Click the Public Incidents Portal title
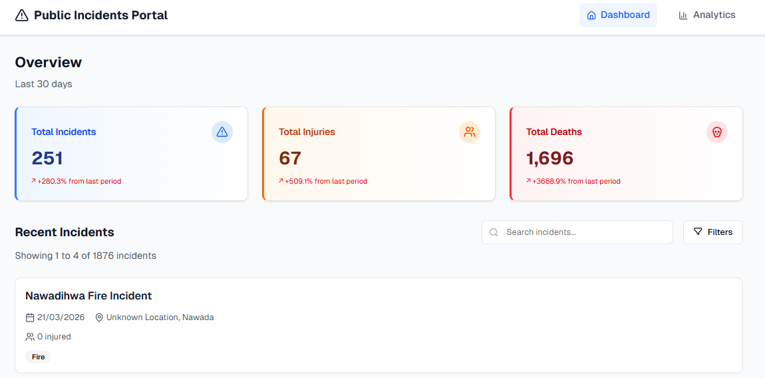765x378 pixels. click(100, 15)
